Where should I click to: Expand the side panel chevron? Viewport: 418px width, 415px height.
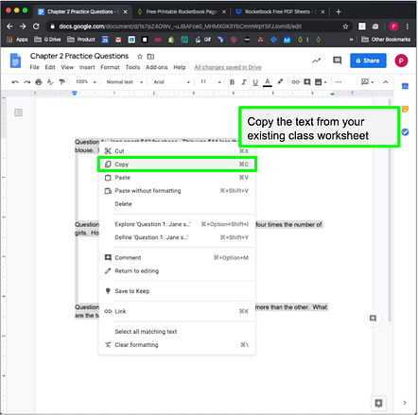[x=405, y=403]
